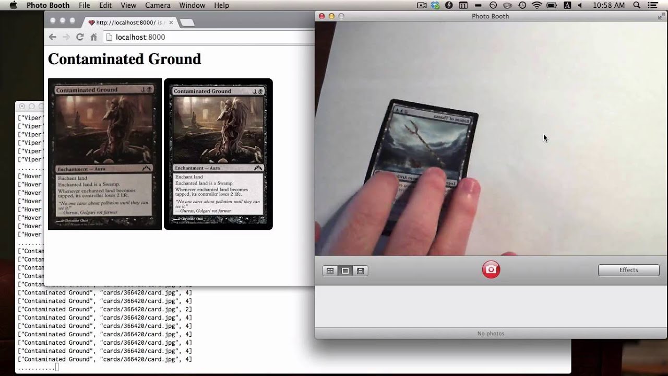Open Time Machine menu bar icon
The height and width of the screenshot is (376, 668).
(x=522, y=5)
